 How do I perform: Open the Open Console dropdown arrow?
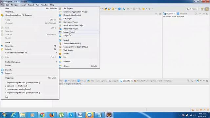coord(201,81)
